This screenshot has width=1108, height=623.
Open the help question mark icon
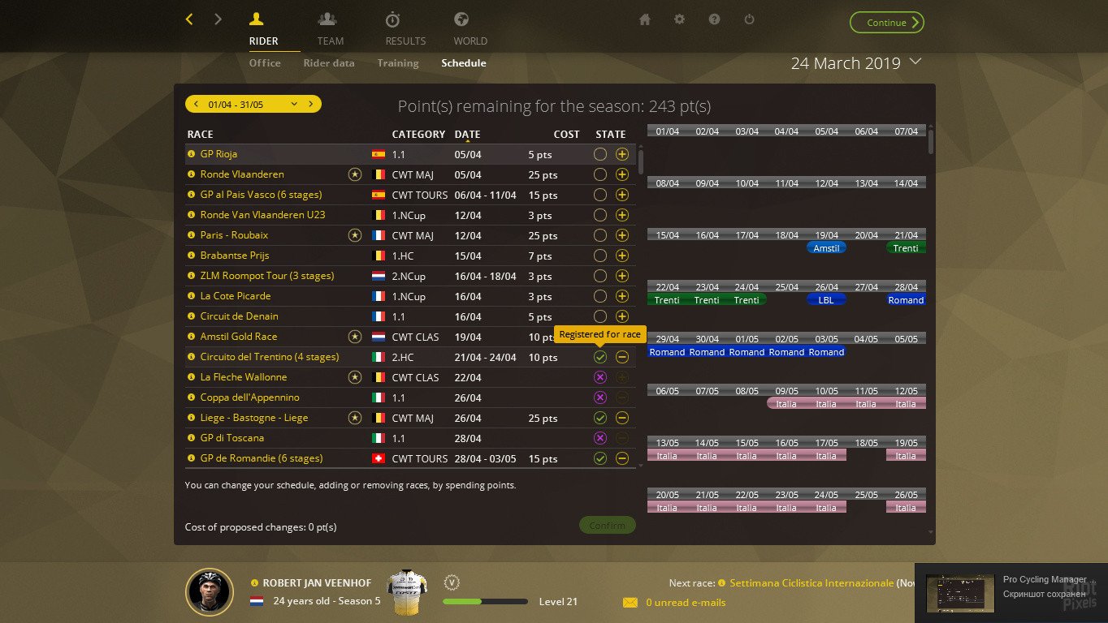coord(714,19)
